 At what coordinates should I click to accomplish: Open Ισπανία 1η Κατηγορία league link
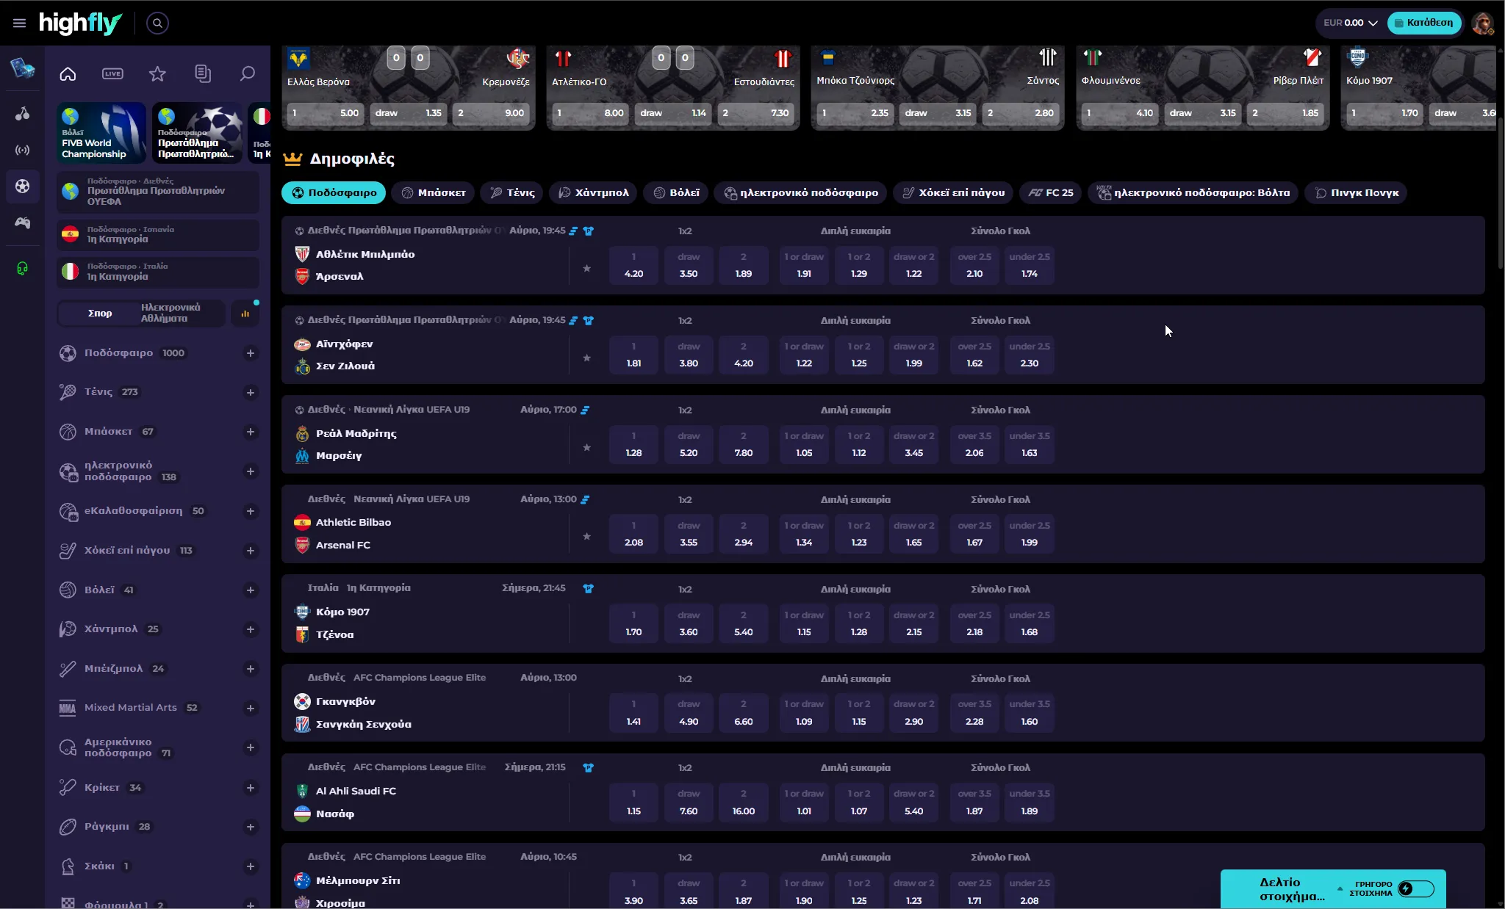(158, 235)
